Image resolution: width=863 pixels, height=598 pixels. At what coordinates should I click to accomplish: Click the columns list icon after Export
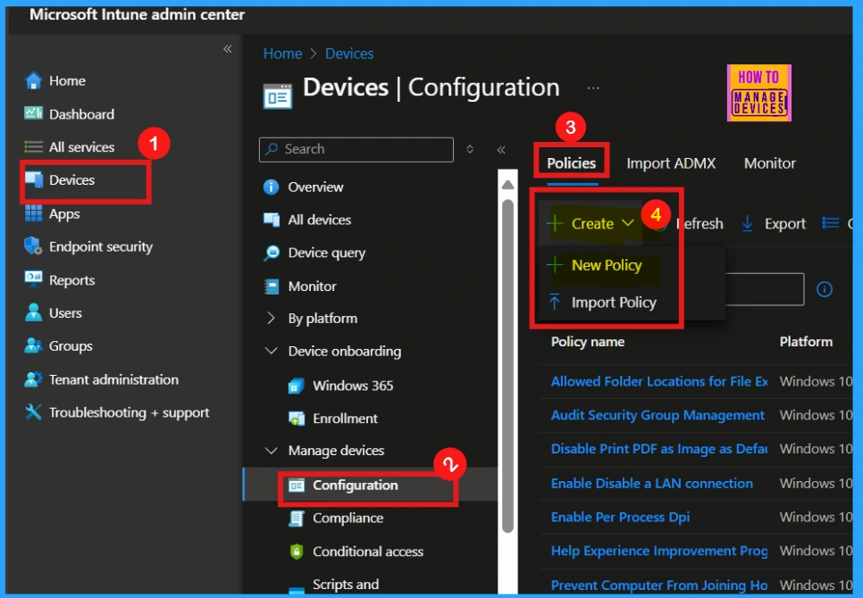[x=830, y=223]
